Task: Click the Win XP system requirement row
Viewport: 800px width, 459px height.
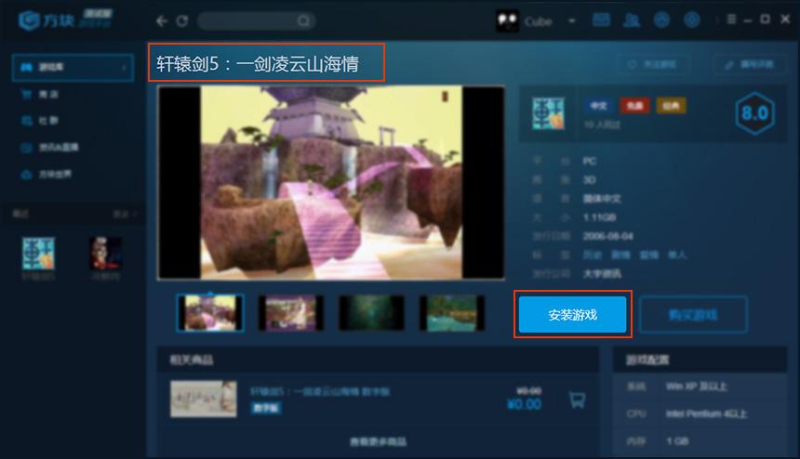Action: point(700,387)
